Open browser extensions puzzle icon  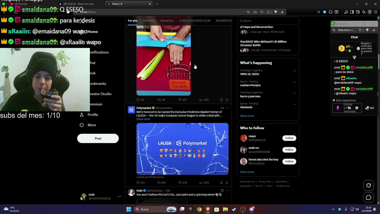pyautogui.click(x=330, y=12)
